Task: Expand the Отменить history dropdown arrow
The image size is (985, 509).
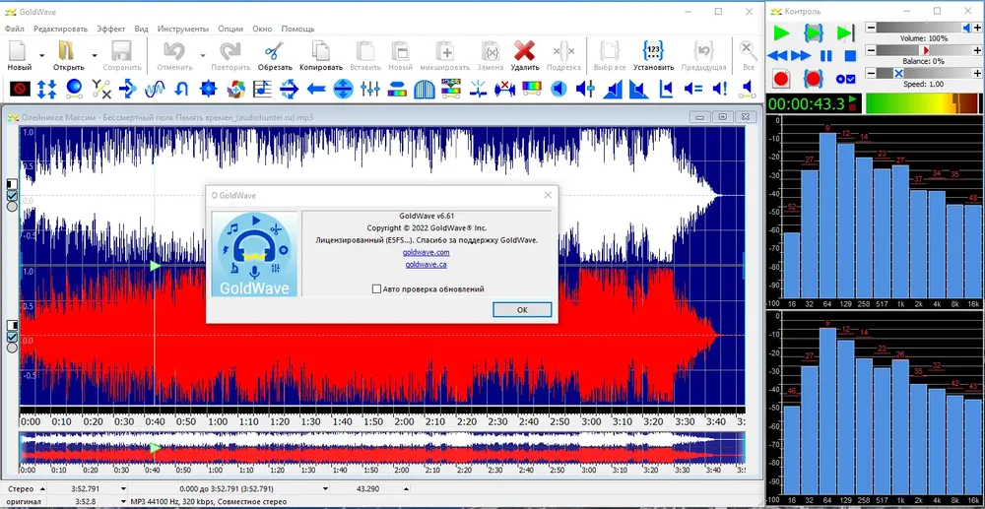Action: (203, 55)
